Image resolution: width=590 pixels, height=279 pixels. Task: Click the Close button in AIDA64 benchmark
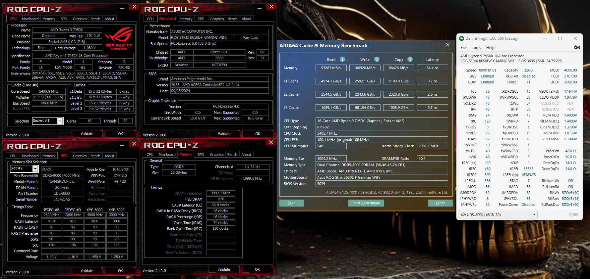point(441,203)
